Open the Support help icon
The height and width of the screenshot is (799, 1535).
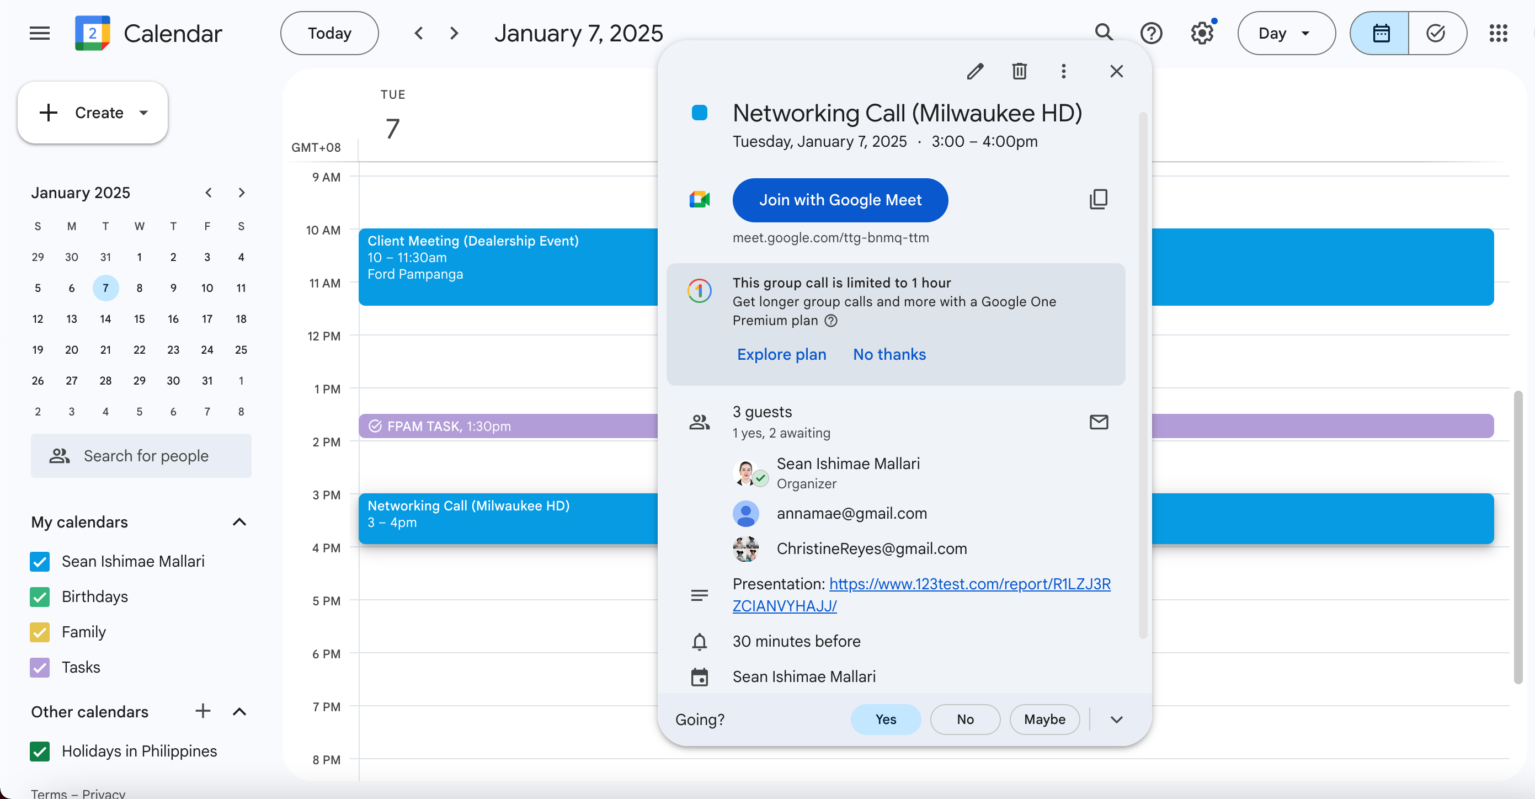coord(1151,33)
